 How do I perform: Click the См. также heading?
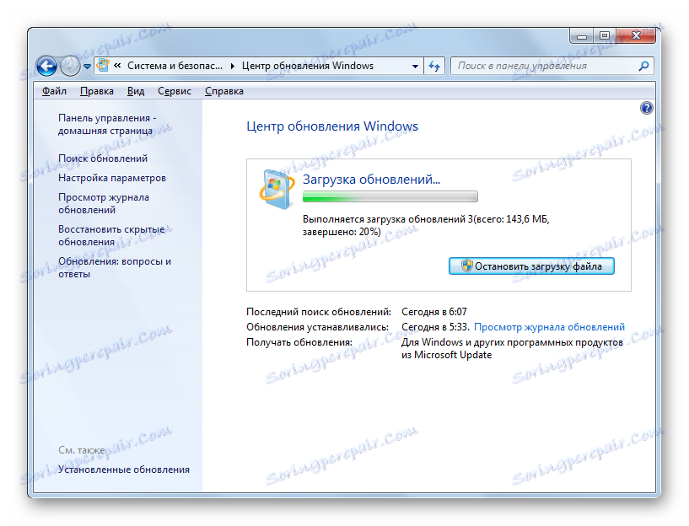pos(81,450)
